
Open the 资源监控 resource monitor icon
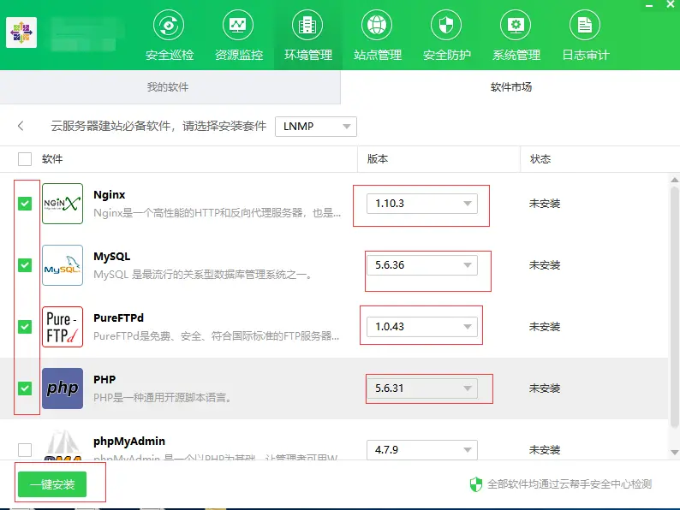click(x=238, y=26)
